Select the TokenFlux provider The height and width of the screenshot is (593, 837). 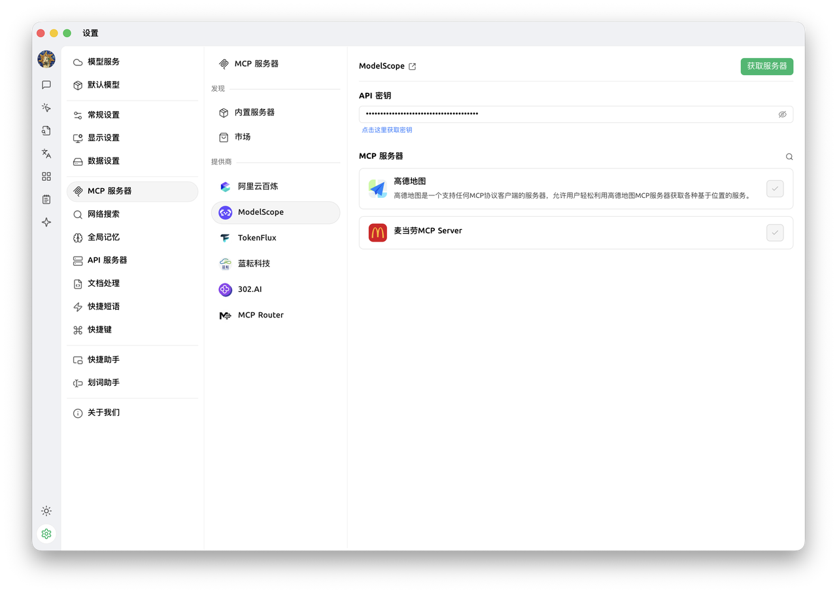coord(275,238)
